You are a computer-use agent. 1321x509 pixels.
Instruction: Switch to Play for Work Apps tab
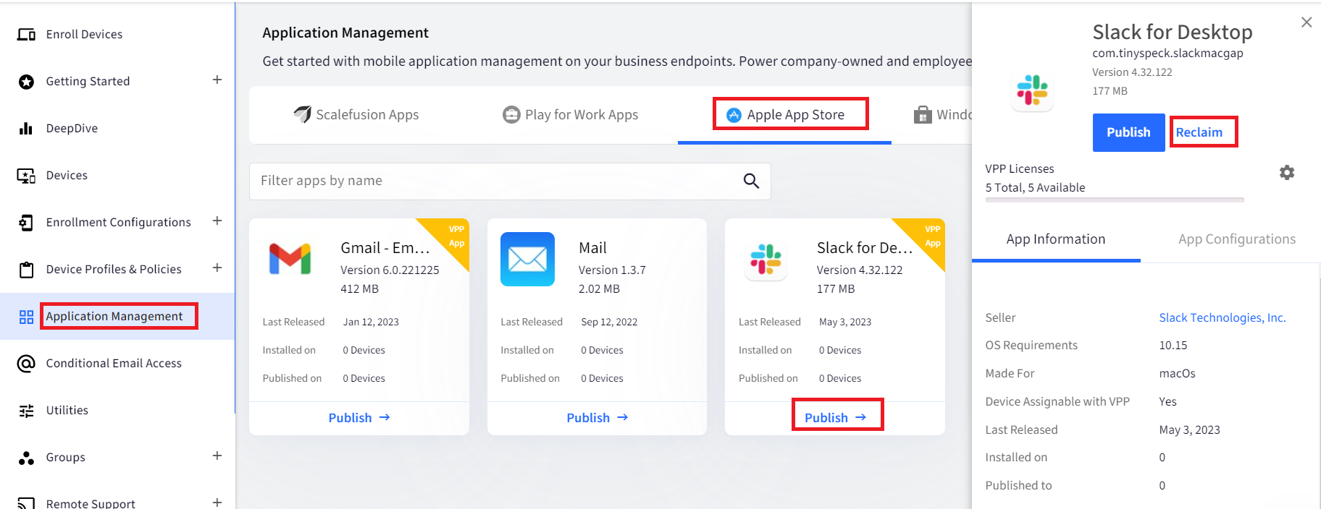pyautogui.click(x=571, y=115)
